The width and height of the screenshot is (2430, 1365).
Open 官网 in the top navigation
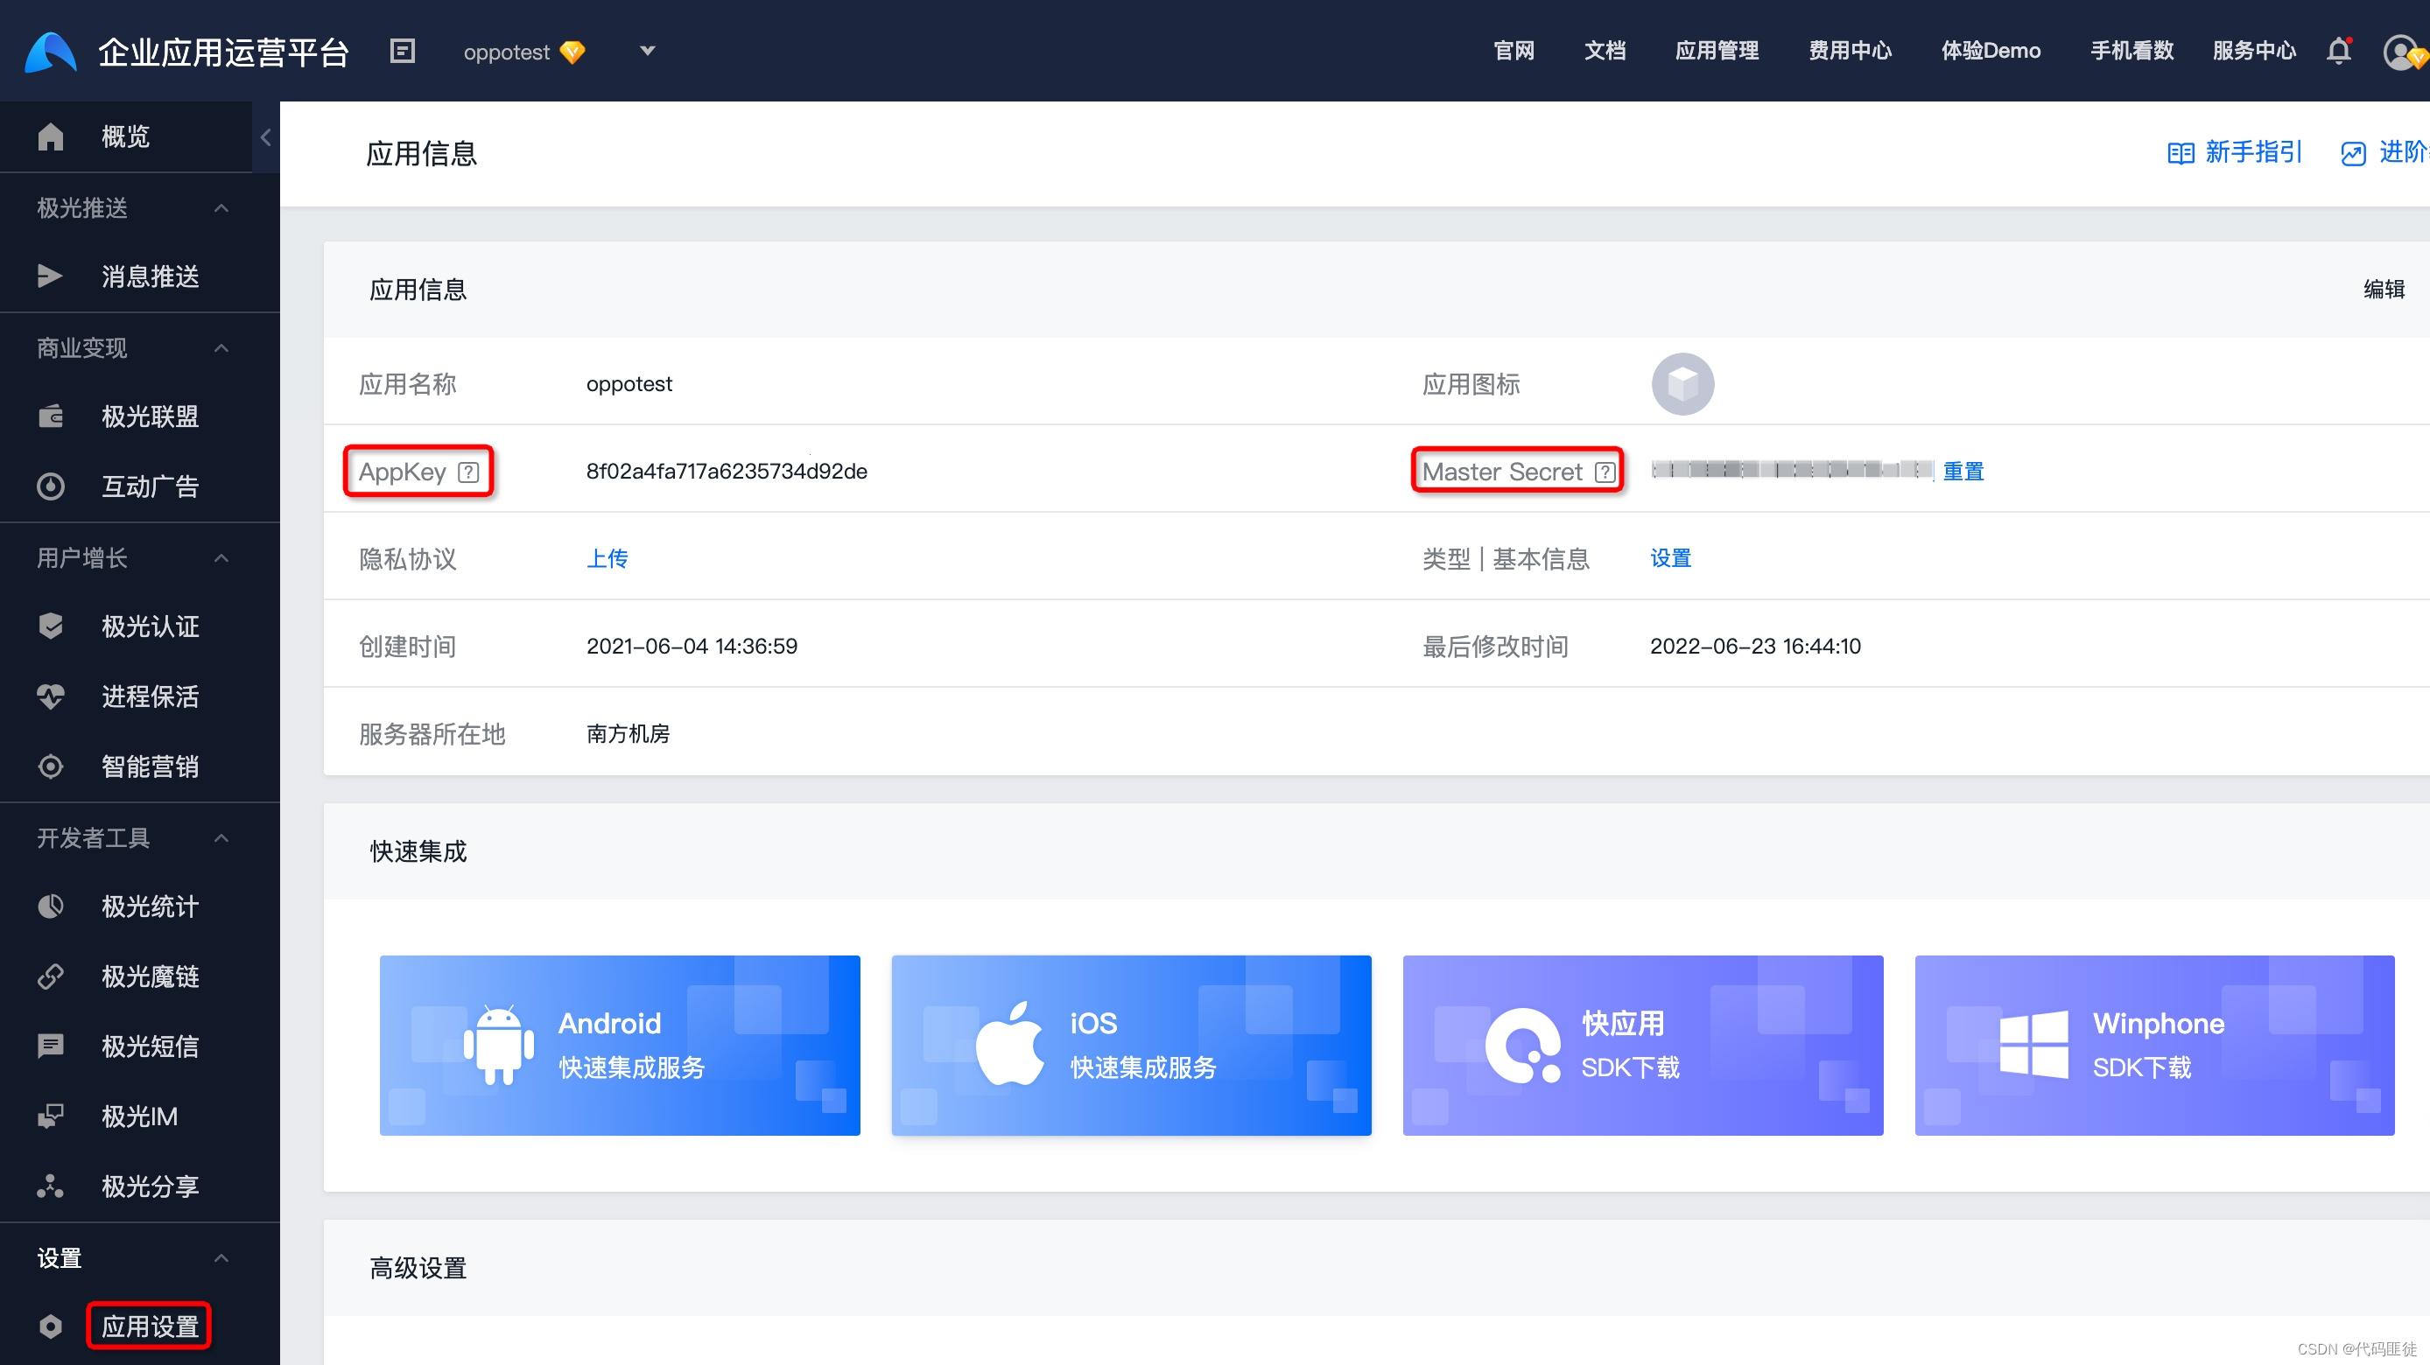click(x=1514, y=51)
